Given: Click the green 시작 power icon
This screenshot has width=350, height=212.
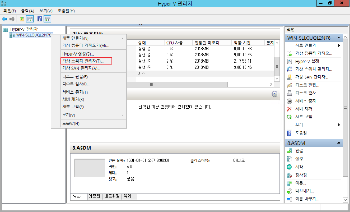Looking at the screenshot, I should pyautogui.click(x=289, y=167).
